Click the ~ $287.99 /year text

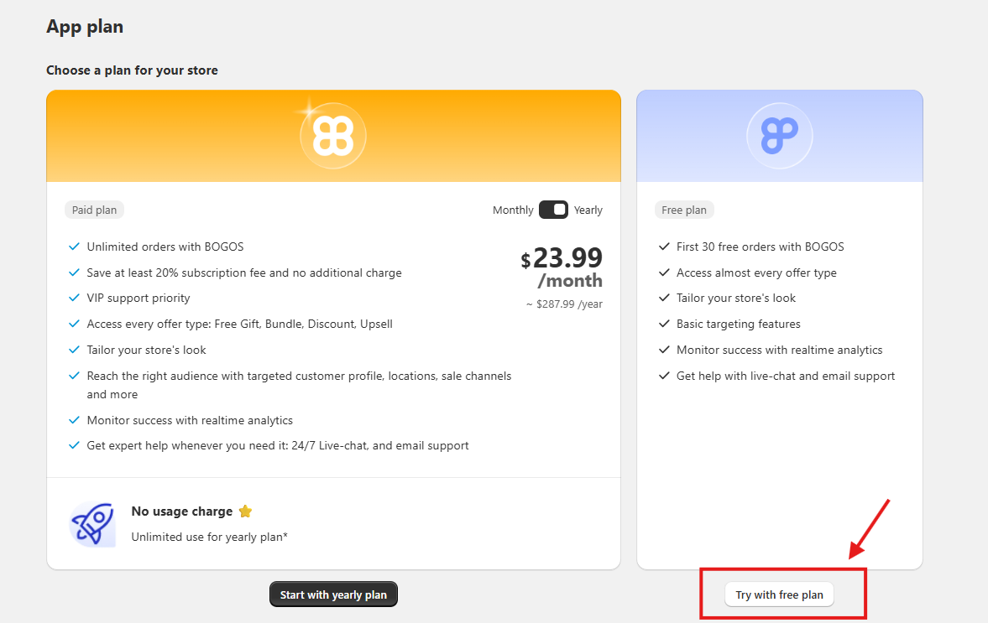565,304
